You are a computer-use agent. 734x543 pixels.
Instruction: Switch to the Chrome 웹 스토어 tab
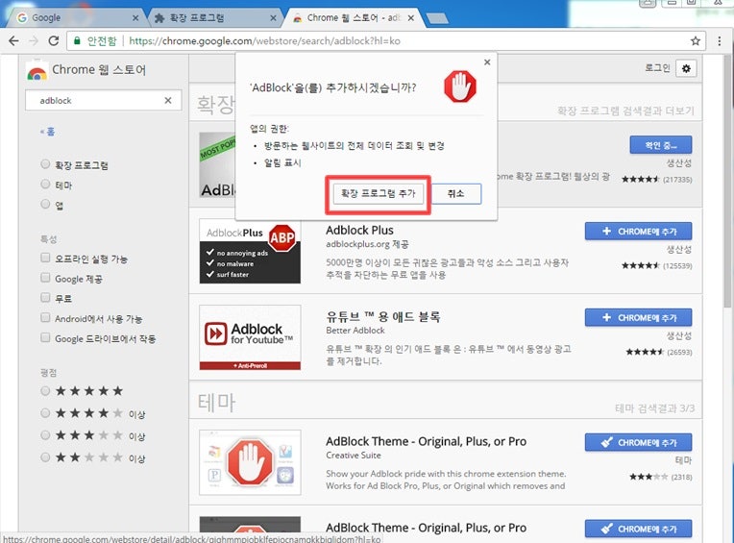coord(354,18)
